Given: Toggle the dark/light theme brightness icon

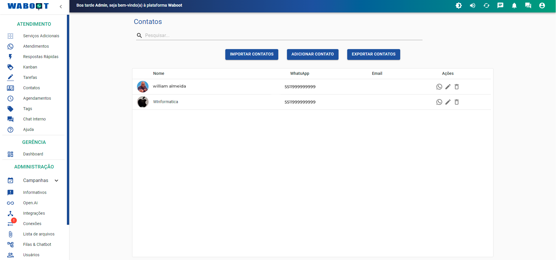Looking at the screenshot, I should point(459,5).
